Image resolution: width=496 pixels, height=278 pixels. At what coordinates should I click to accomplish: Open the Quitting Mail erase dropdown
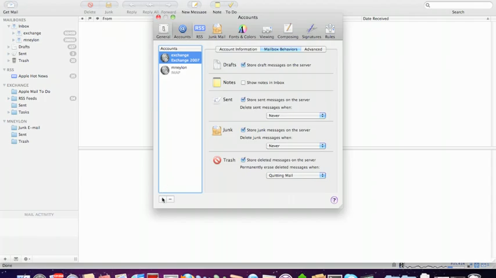(296, 175)
